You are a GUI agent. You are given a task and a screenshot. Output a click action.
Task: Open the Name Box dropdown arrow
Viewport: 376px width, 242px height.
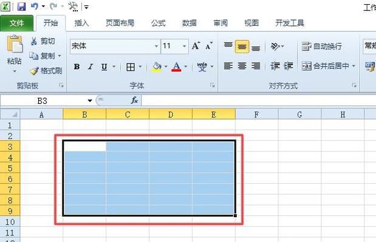(x=90, y=101)
